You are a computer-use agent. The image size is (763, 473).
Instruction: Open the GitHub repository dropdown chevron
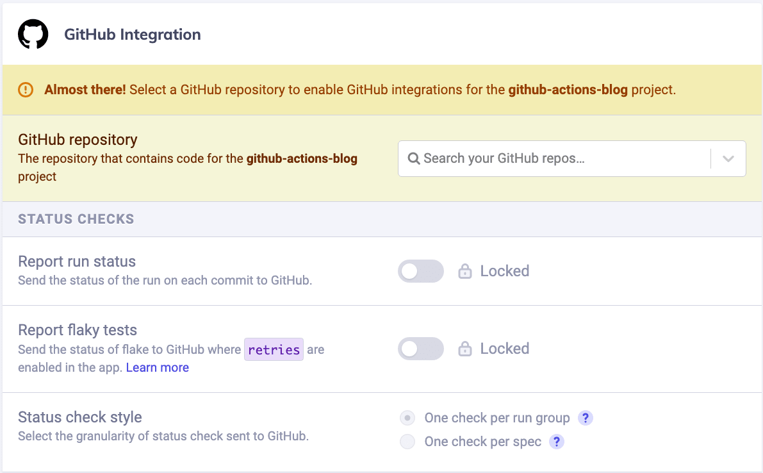[728, 158]
